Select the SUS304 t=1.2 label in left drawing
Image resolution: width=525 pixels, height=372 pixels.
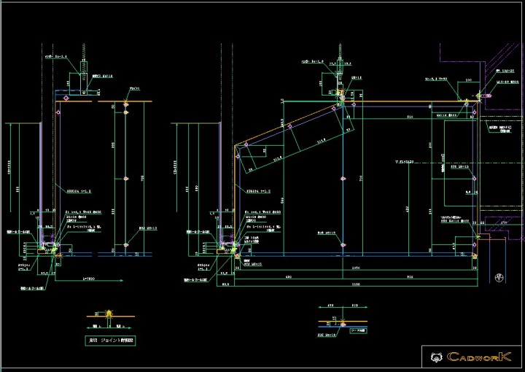pos(79,192)
